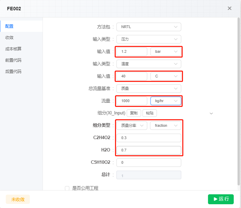Edit the C2H4O2 fraction field
The width and height of the screenshot is (241, 208).
[x=149, y=138]
